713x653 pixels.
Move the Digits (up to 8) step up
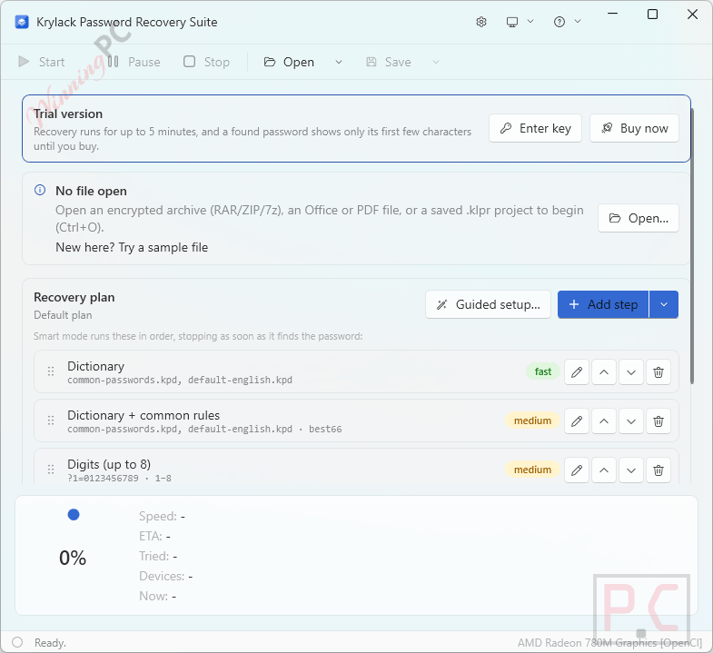click(604, 470)
